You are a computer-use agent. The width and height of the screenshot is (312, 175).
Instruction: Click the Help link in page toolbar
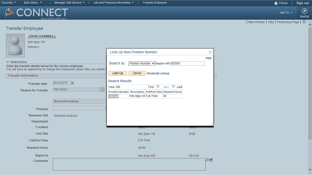click(271, 22)
